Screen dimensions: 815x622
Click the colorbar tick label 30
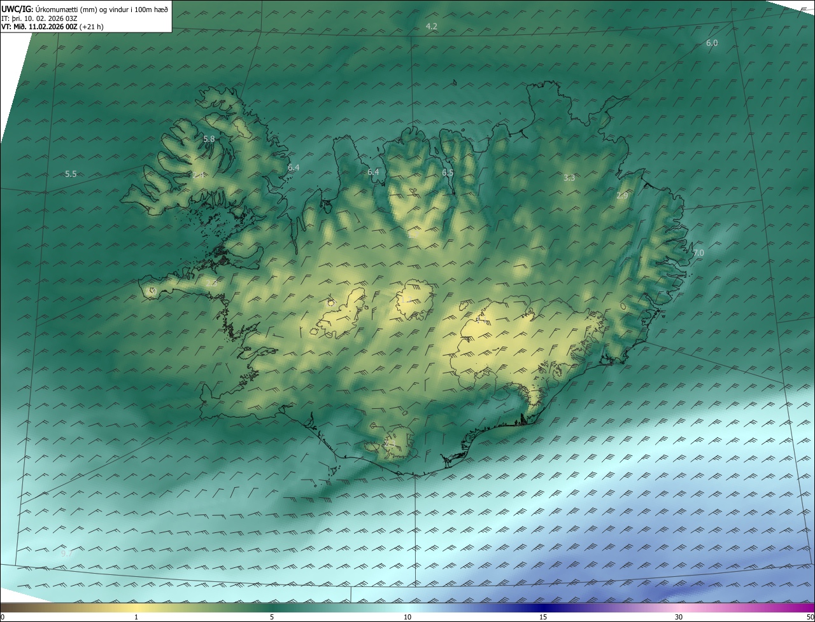pos(679,617)
